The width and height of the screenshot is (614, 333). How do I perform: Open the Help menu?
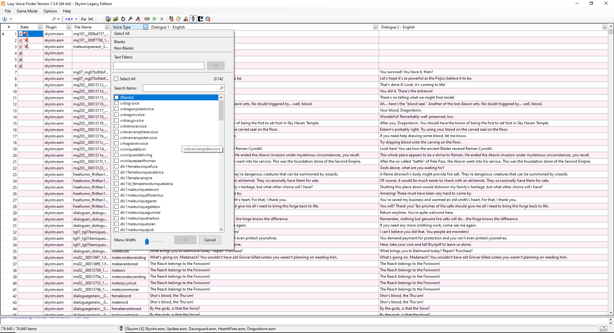(x=67, y=11)
